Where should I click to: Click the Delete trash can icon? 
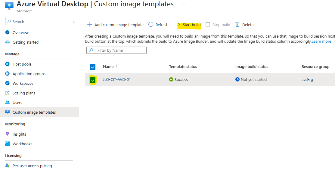click(x=237, y=25)
